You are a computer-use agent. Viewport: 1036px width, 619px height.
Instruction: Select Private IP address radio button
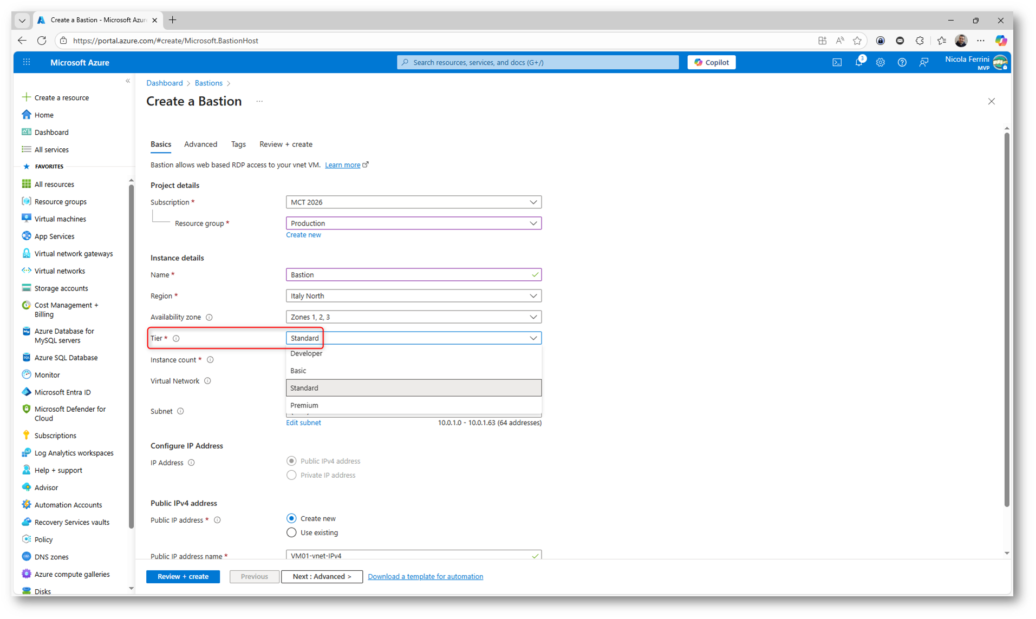click(291, 475)
